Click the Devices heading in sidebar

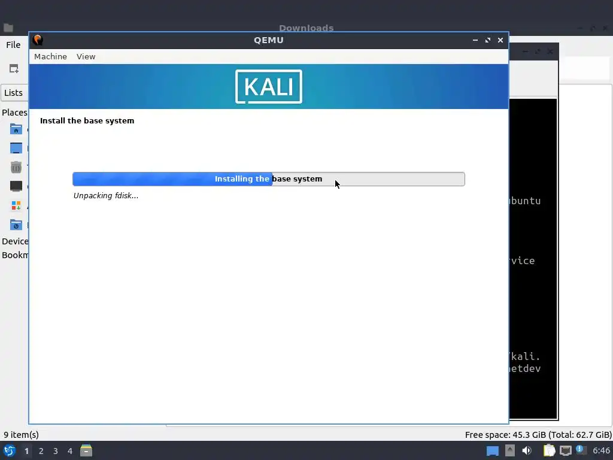[x=15, y=241]
